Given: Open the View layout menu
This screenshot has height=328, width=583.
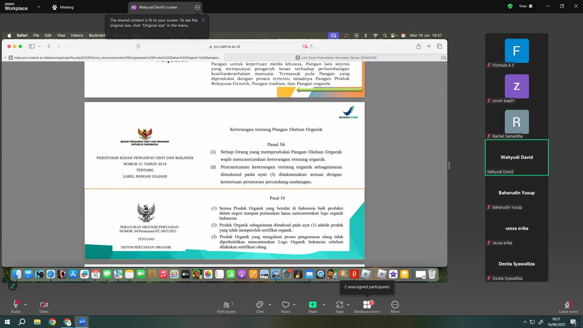Looking at the screenshot, I should [526, 6].
